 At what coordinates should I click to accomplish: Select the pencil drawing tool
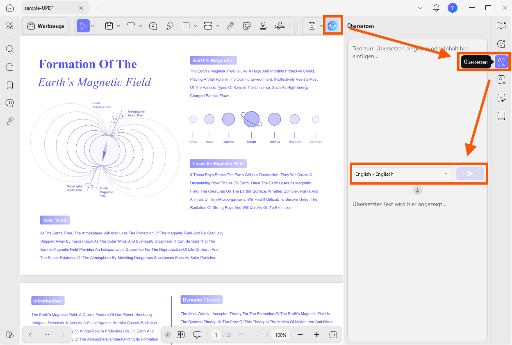pyautogui.click(x=170, y=26)
